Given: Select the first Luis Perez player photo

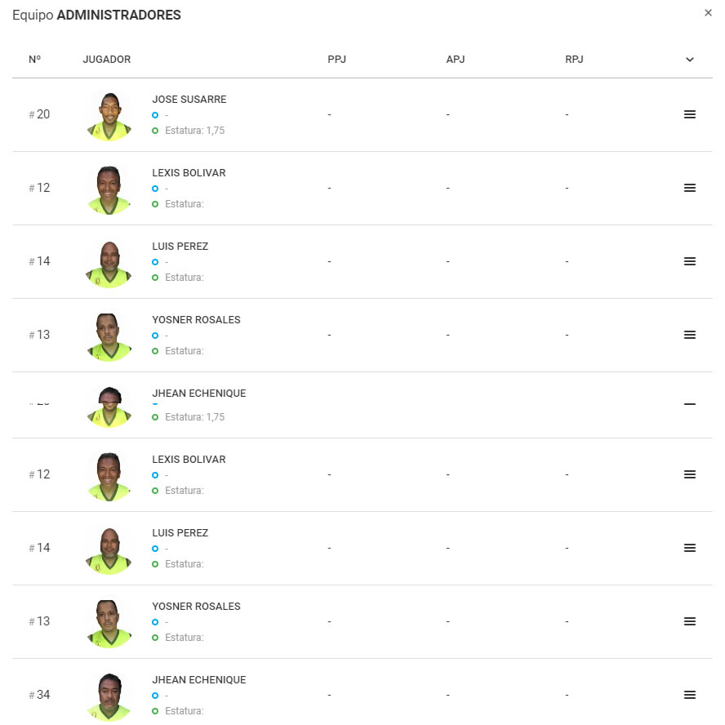Looking at the screenshot, I should click(x=109, y=264).
